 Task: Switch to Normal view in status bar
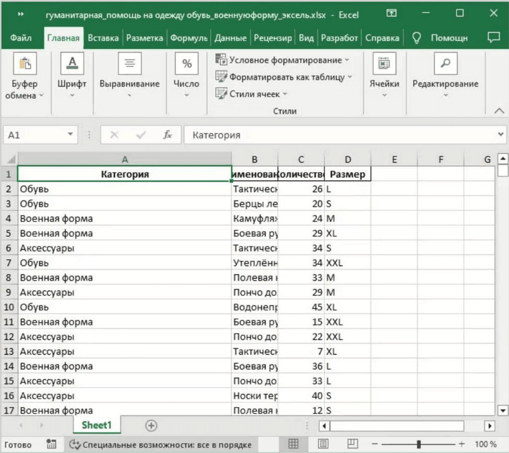[x=293, y=444]
